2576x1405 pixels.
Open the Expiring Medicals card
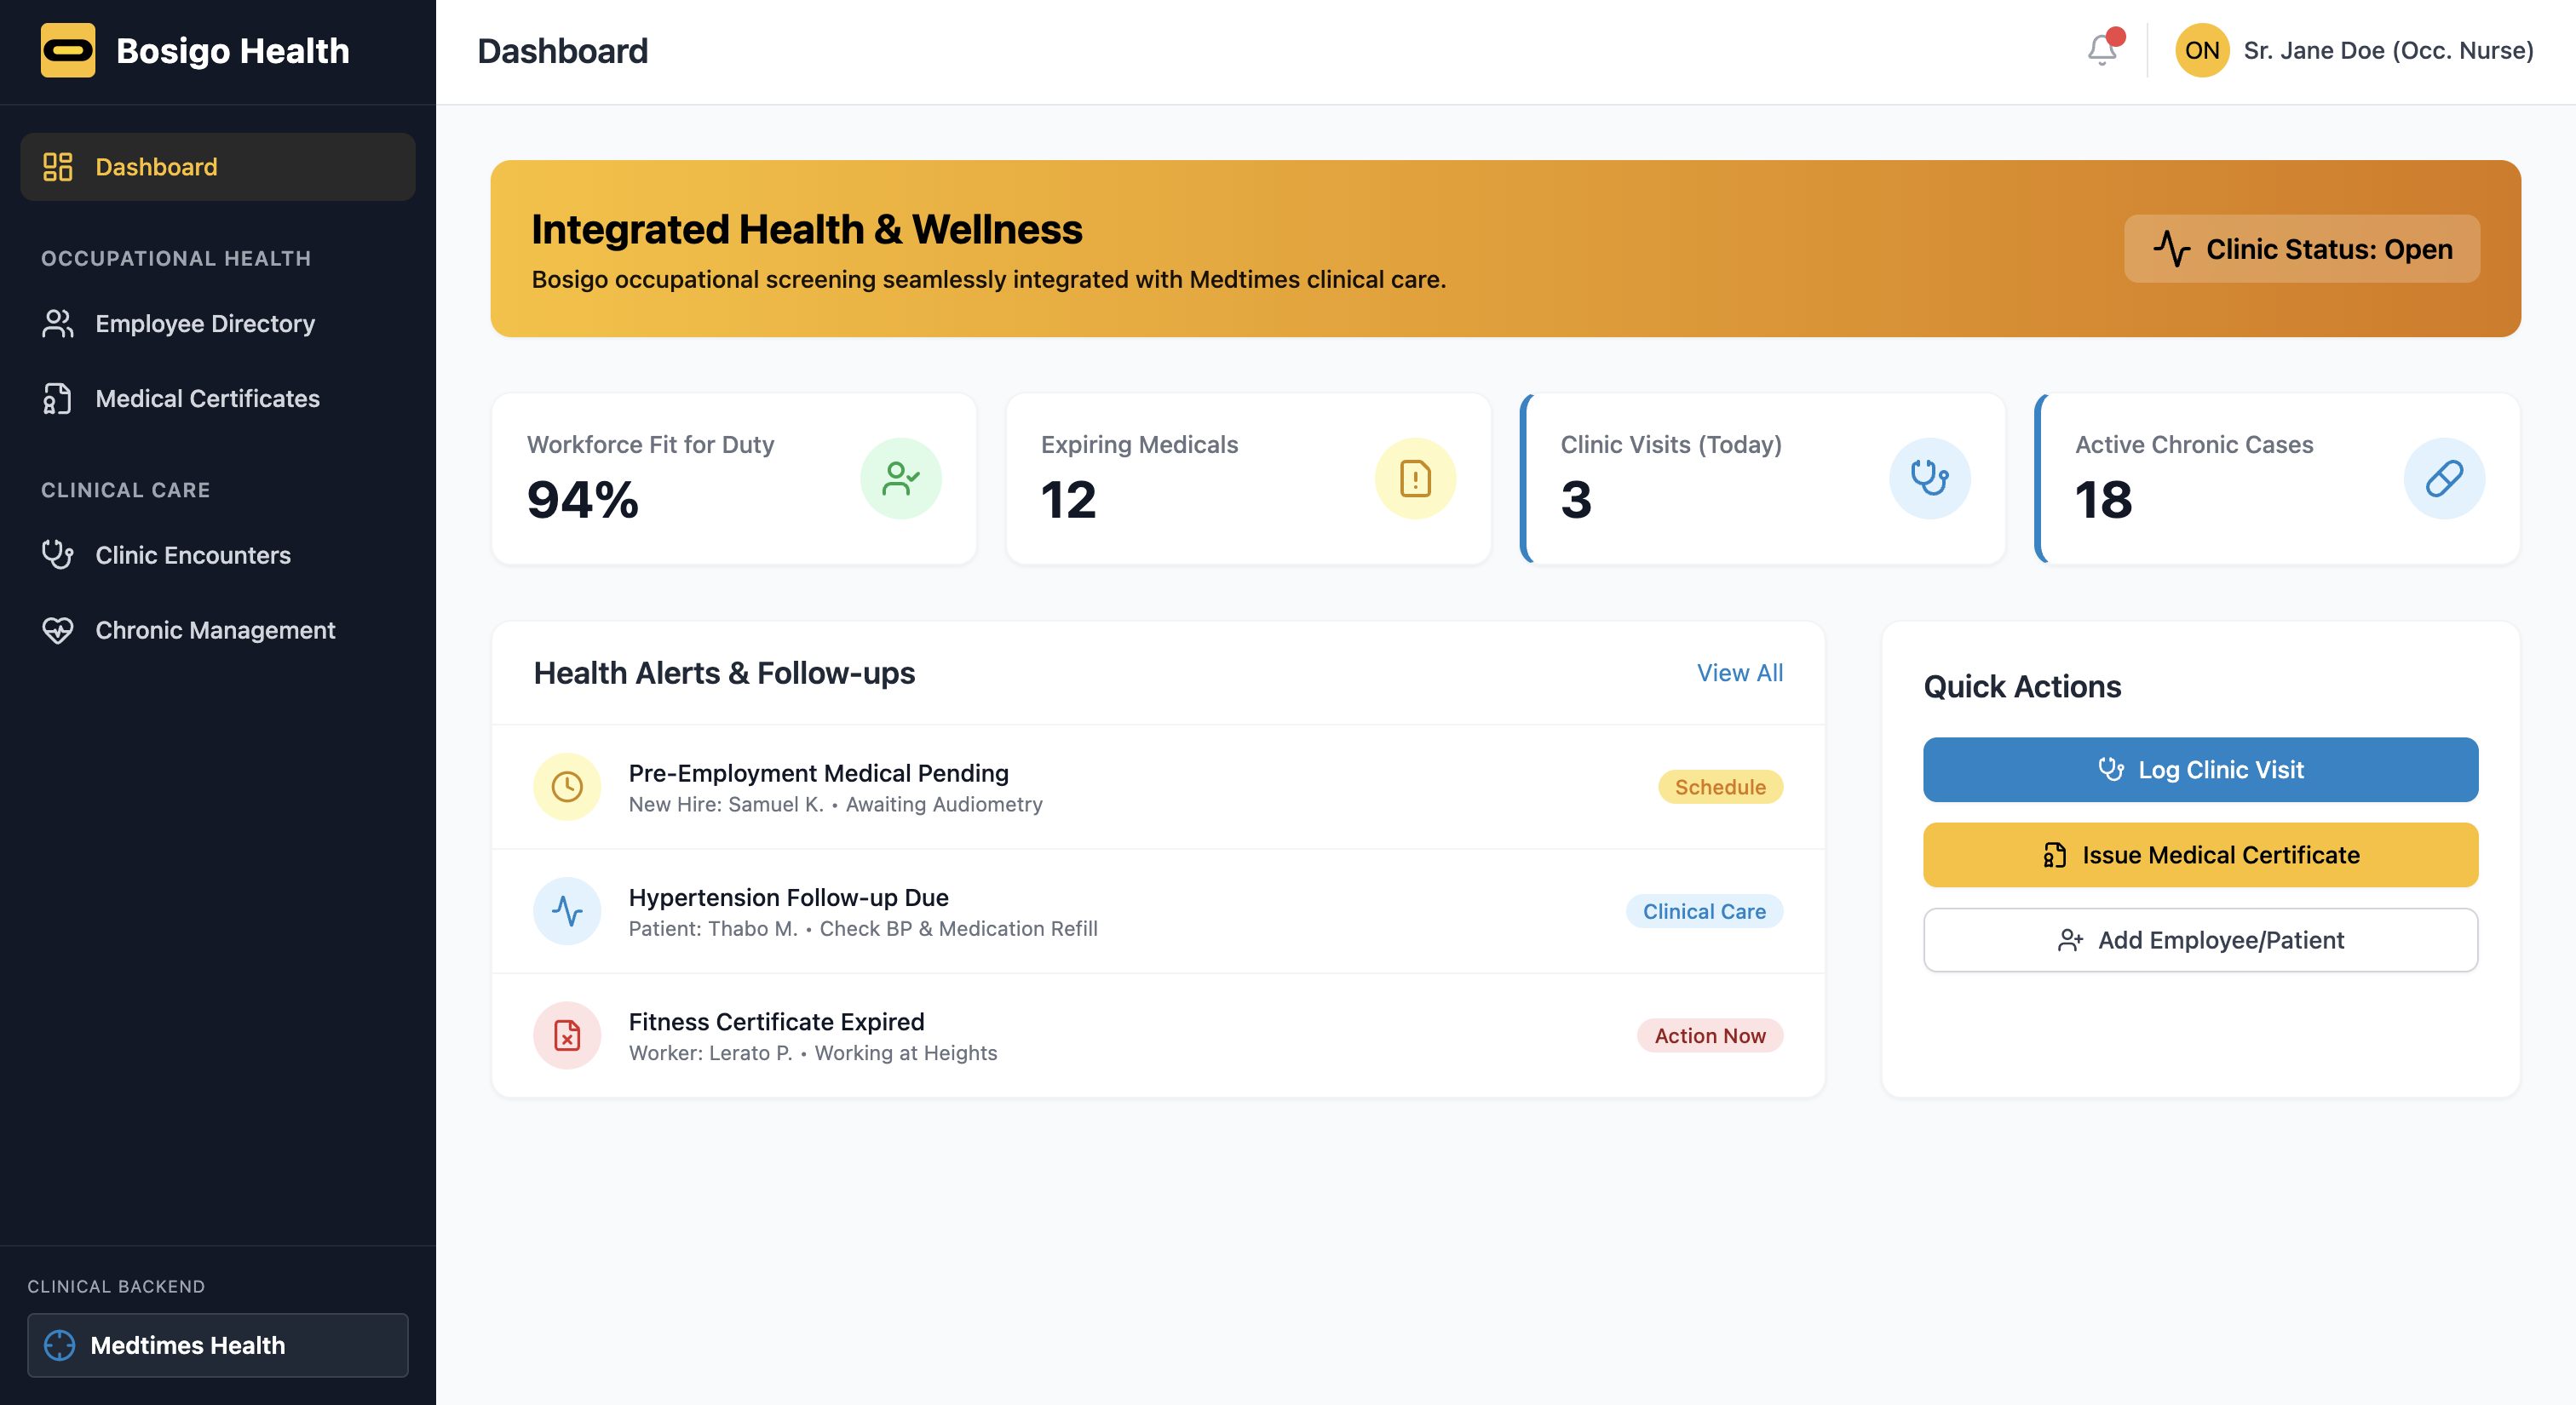[1248, 479]
